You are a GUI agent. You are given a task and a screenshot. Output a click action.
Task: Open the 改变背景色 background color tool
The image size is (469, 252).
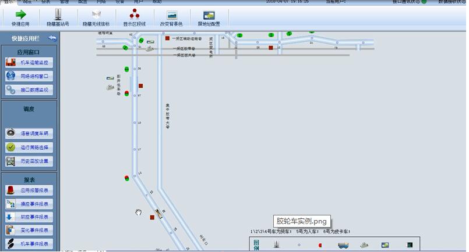(172, 17)
